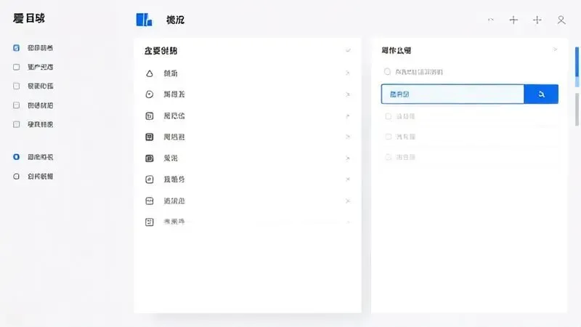Select the filled blue radio button in the sidebar

point(16,157)
